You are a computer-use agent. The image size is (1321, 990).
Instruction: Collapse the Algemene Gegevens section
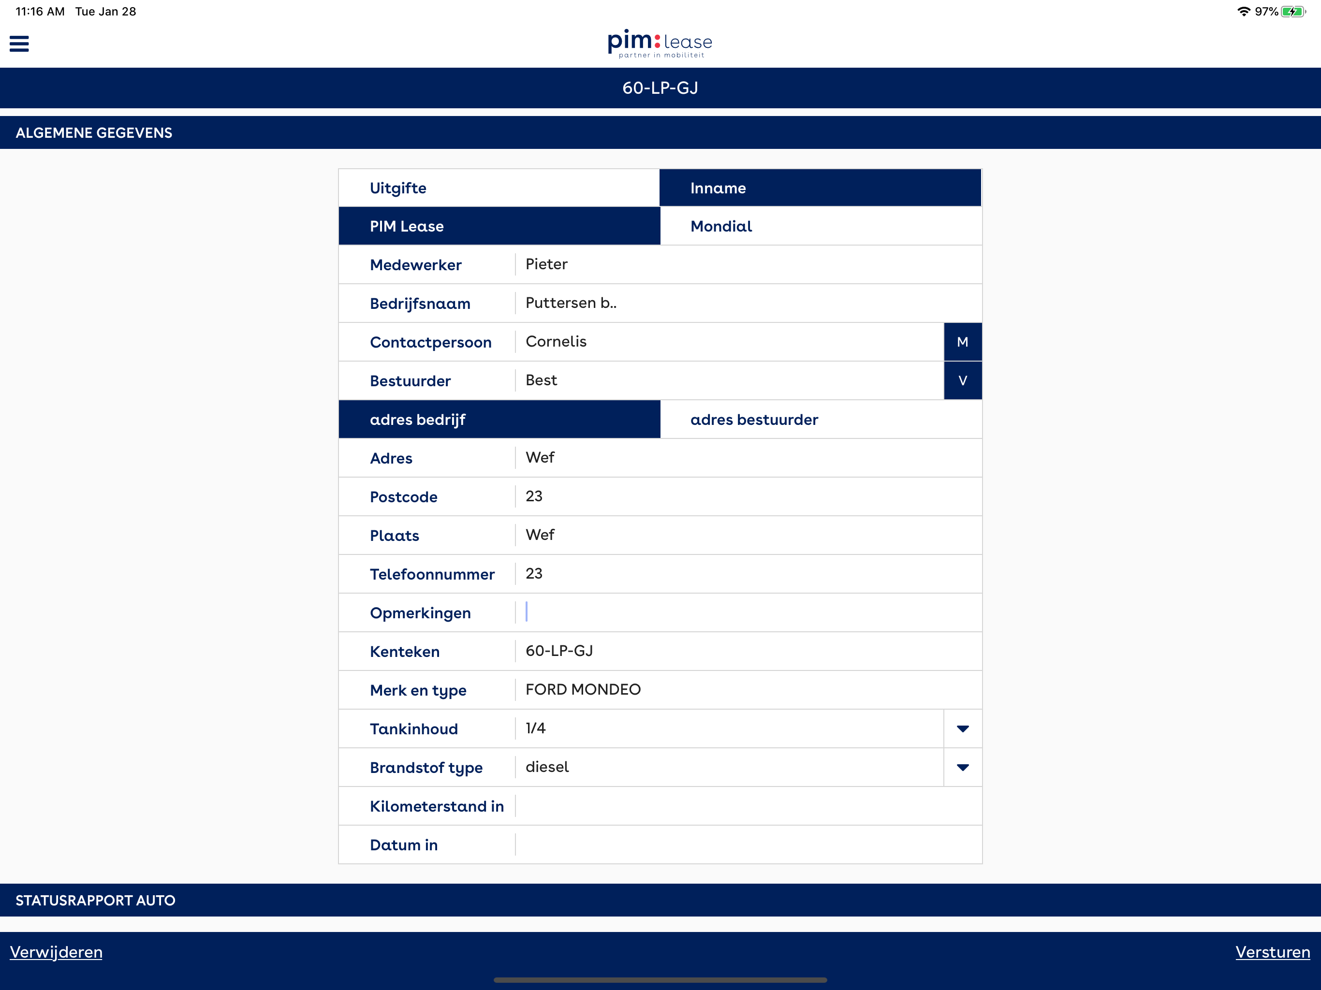660,132
